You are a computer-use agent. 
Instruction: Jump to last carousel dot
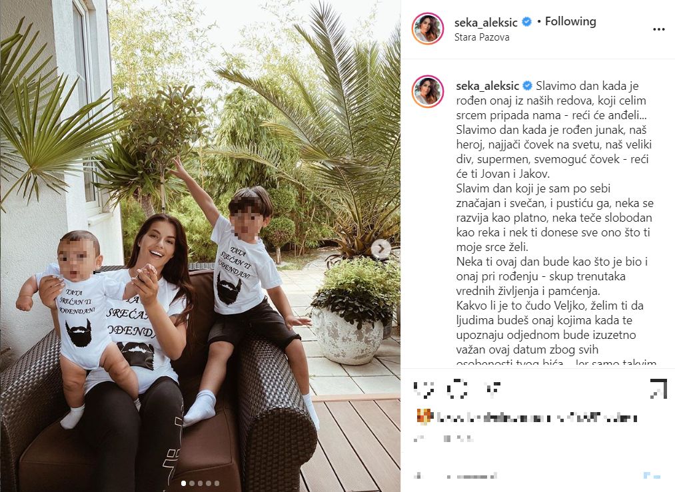click(217, 483)
